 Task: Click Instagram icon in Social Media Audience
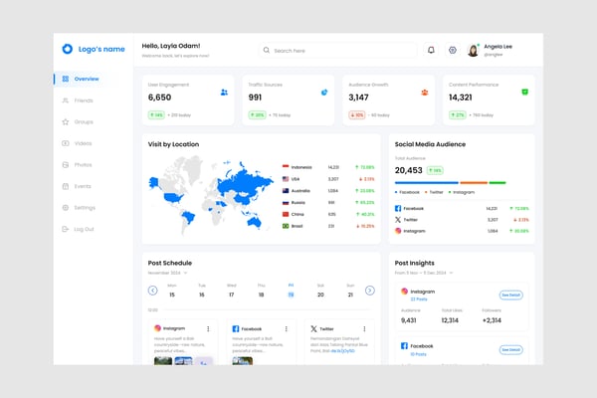[398, 231]
